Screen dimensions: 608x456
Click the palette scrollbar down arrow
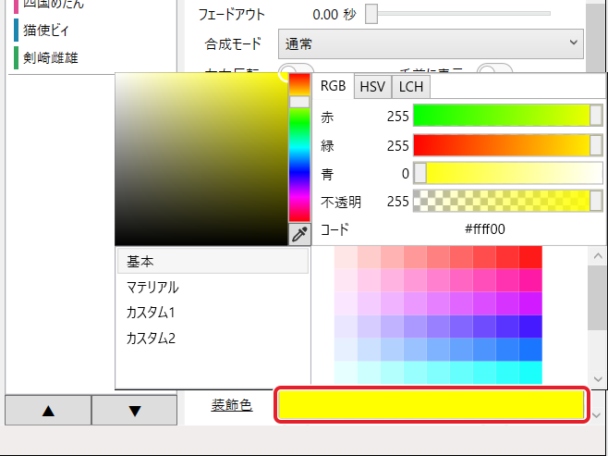pyautogui.click(x=598, y=379)
